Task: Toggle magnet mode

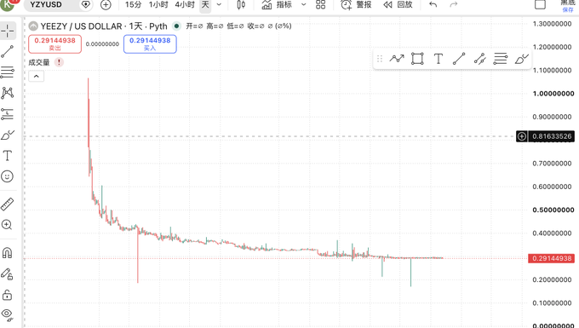Action: tap(8, 253)
